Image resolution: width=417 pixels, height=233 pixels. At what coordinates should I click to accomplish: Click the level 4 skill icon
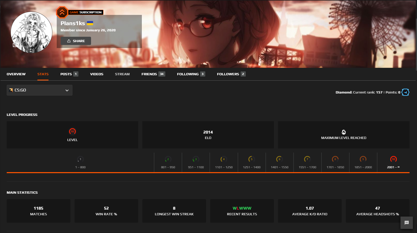(x=224, y=159)
